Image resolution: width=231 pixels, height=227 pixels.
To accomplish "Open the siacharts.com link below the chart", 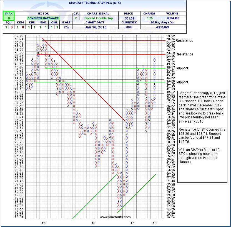I will click(115, 217).
